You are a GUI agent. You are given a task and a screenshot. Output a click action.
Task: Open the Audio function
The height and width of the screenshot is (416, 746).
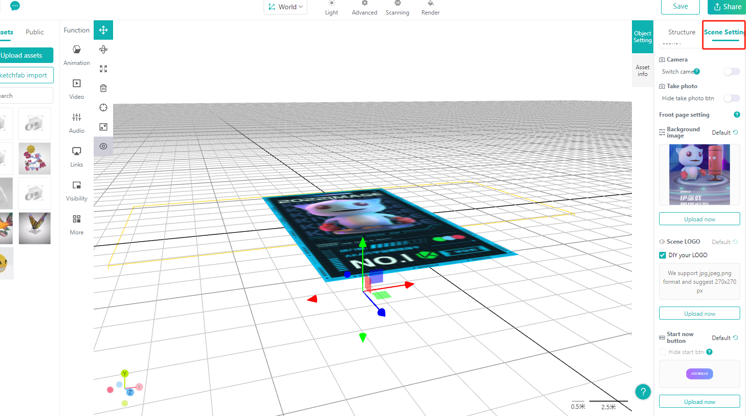pos(77,123)
